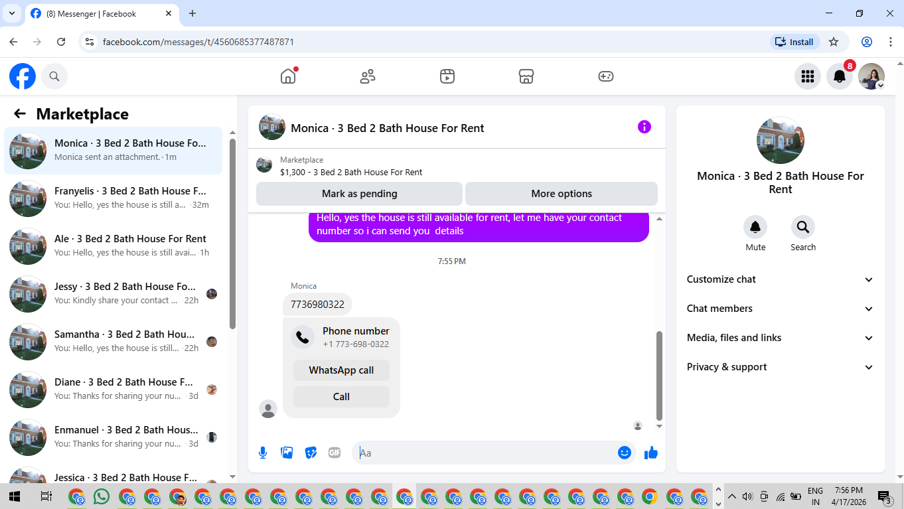Reload the page in the browser
The image size is (904, 509).
[61, 42]
